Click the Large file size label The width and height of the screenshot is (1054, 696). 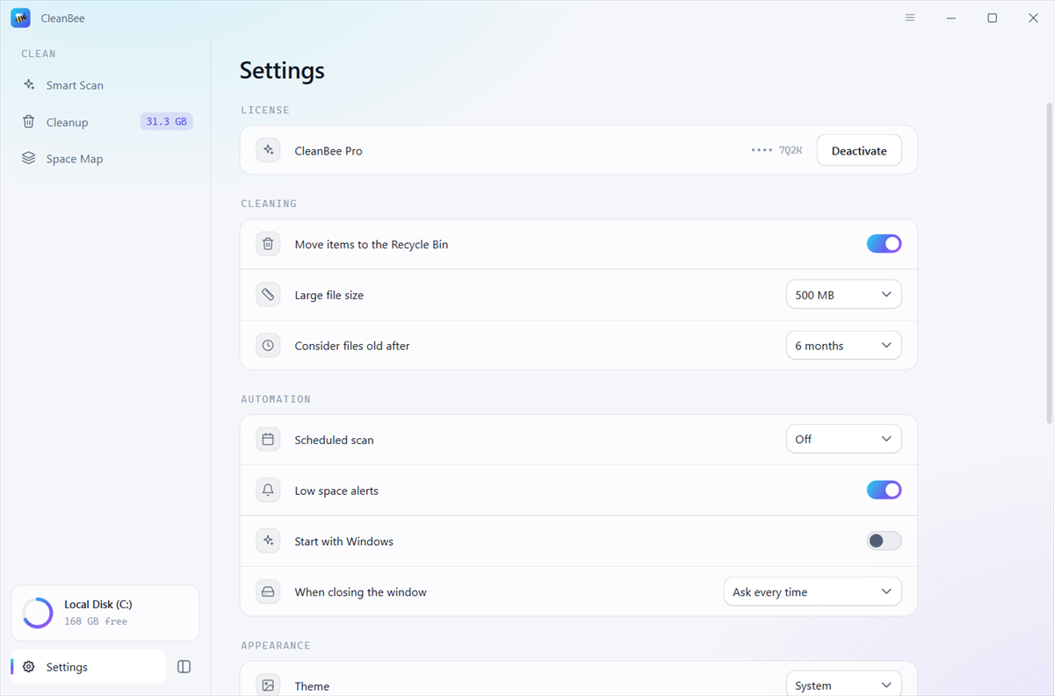click(328, 295)
